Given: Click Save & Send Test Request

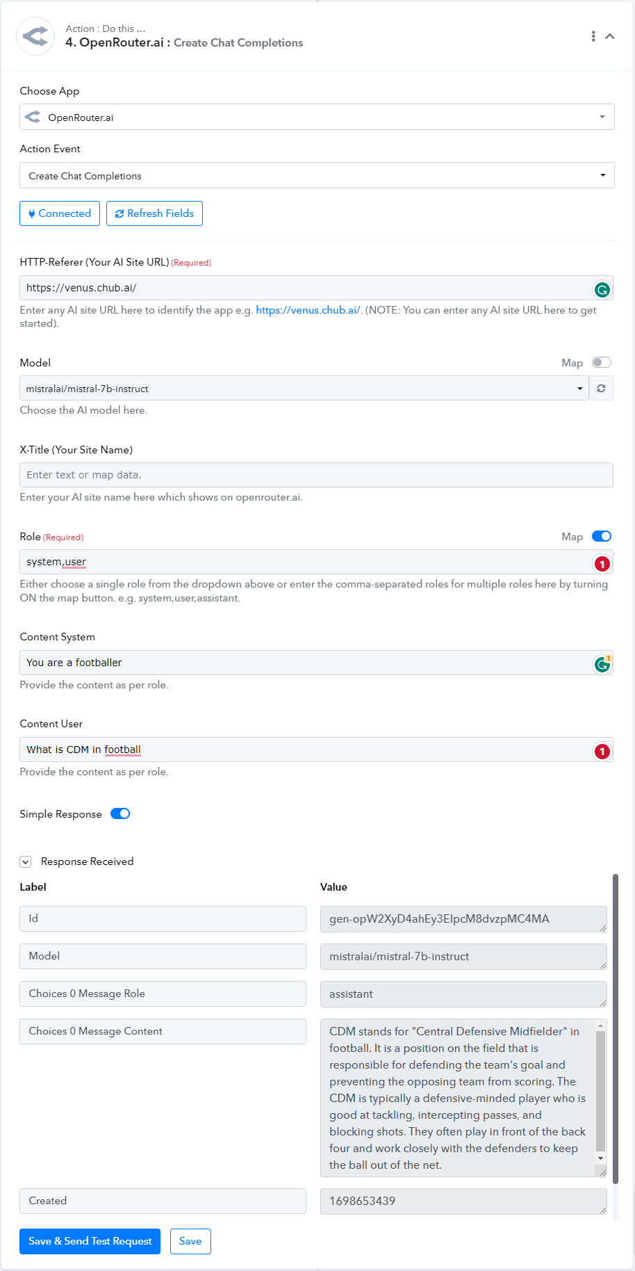Looking at the screenshot, I should 90,1241.
